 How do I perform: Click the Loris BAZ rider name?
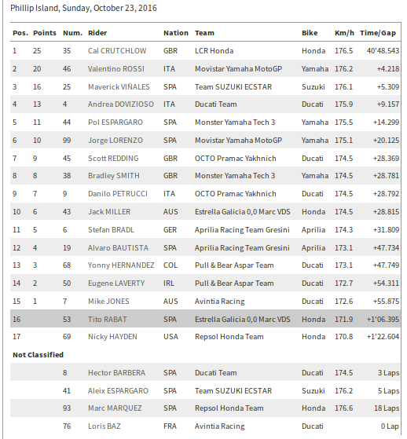[104, 426]
